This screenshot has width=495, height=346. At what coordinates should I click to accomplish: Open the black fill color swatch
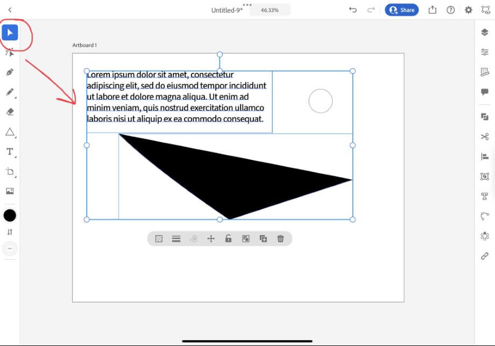click(10, 216)
